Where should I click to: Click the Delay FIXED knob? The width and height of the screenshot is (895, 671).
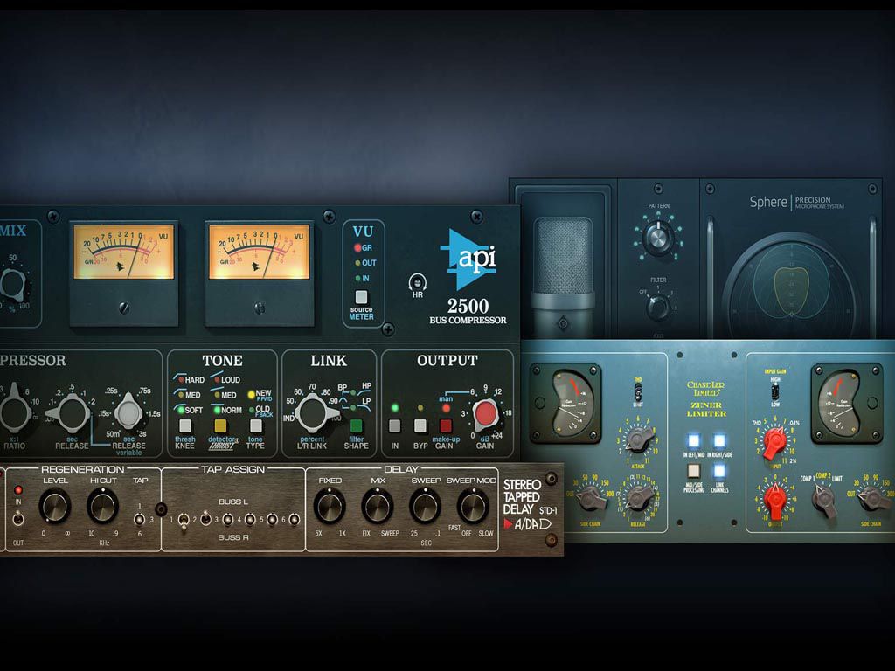[x=330, y=507]
